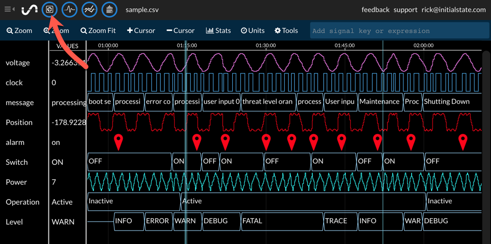Image resolution: width=491 pixels, height=244 pixels.
Task: Follow the support link
Action: pos(405,9)
